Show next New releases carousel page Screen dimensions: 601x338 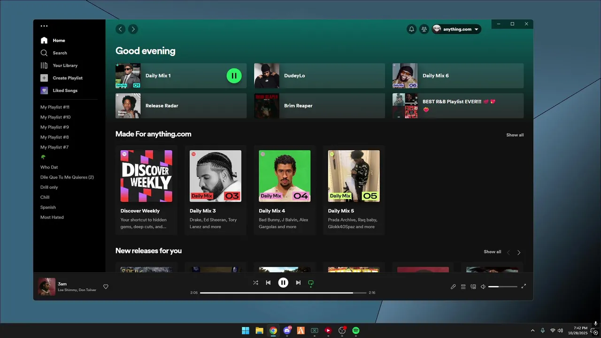(519, 253)
